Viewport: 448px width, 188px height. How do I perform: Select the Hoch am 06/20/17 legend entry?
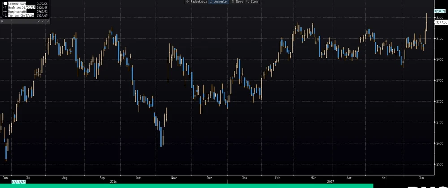(22, 8)
